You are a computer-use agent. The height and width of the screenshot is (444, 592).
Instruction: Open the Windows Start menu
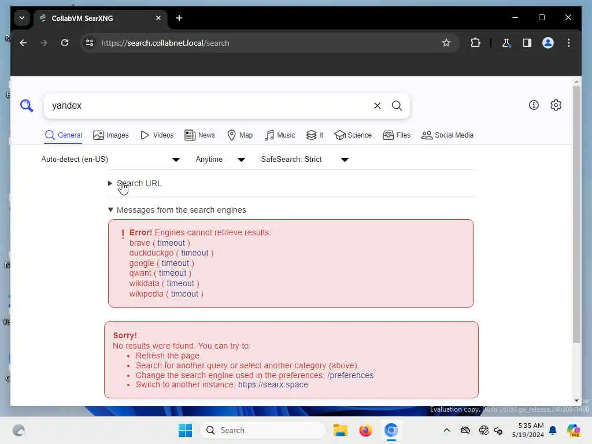pyautogui.click(x=185, y=430)
